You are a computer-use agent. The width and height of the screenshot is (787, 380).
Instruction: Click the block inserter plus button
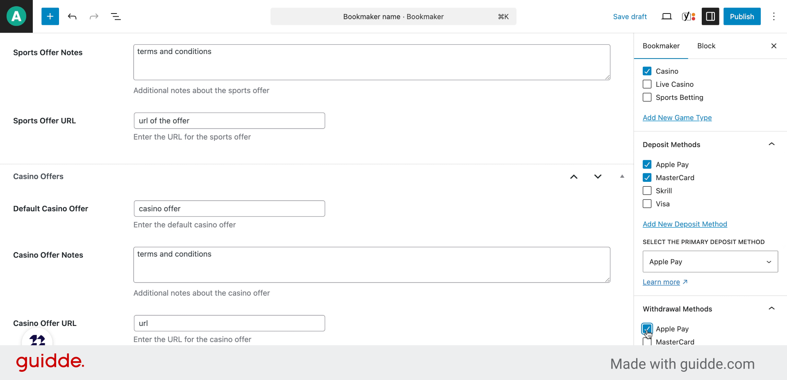(50, 16)
